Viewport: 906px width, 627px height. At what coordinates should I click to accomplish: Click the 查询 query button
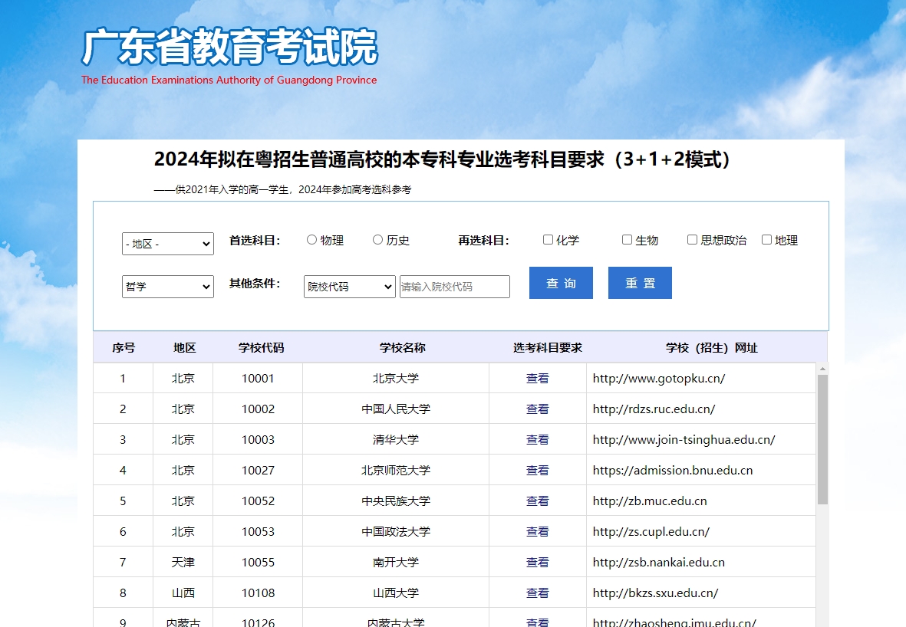tap(560, 282)
